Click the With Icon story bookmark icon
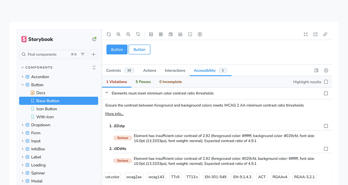 tap(33, 117)
